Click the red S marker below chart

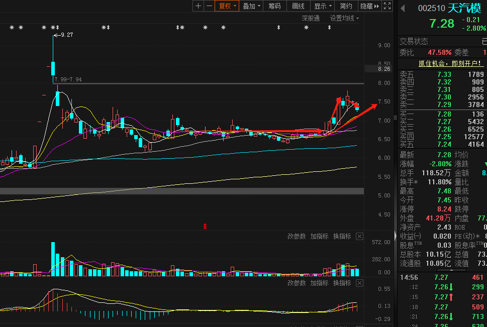coord(205,227)
